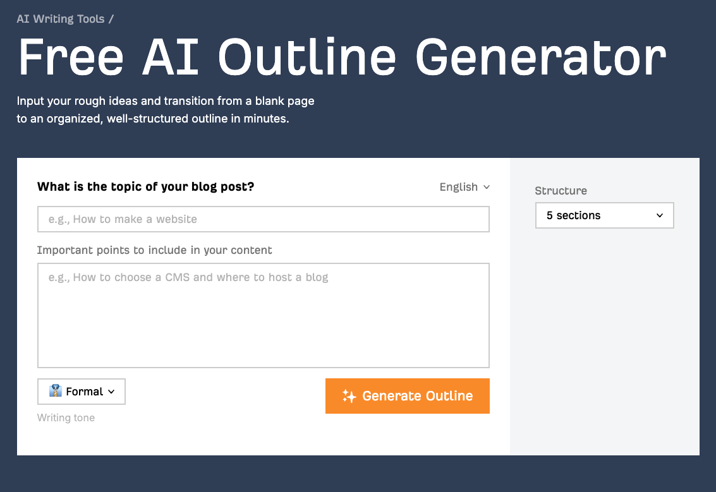The image size is (716, 492).
Task: Click the slash separator after AI Writing Tools
Action: click(111, 19)
